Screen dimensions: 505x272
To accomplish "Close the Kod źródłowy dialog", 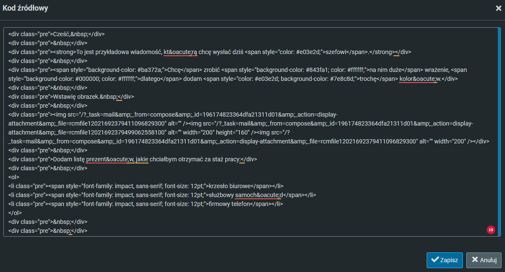I will (498, 8).
